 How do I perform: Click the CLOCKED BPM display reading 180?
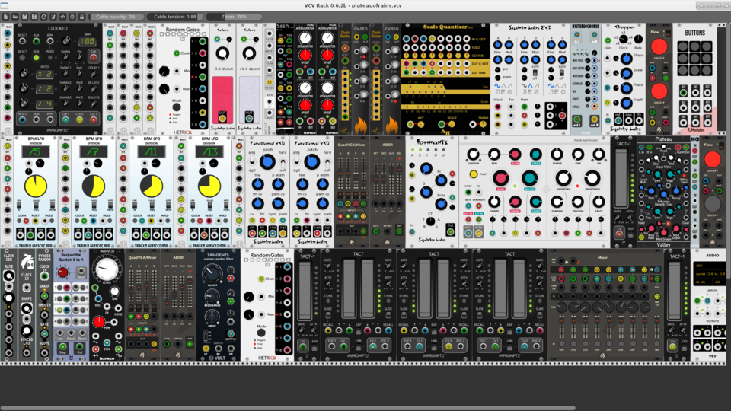87,41
